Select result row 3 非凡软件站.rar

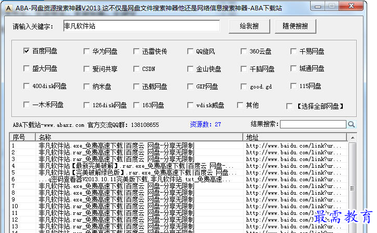tap(178, 159)
